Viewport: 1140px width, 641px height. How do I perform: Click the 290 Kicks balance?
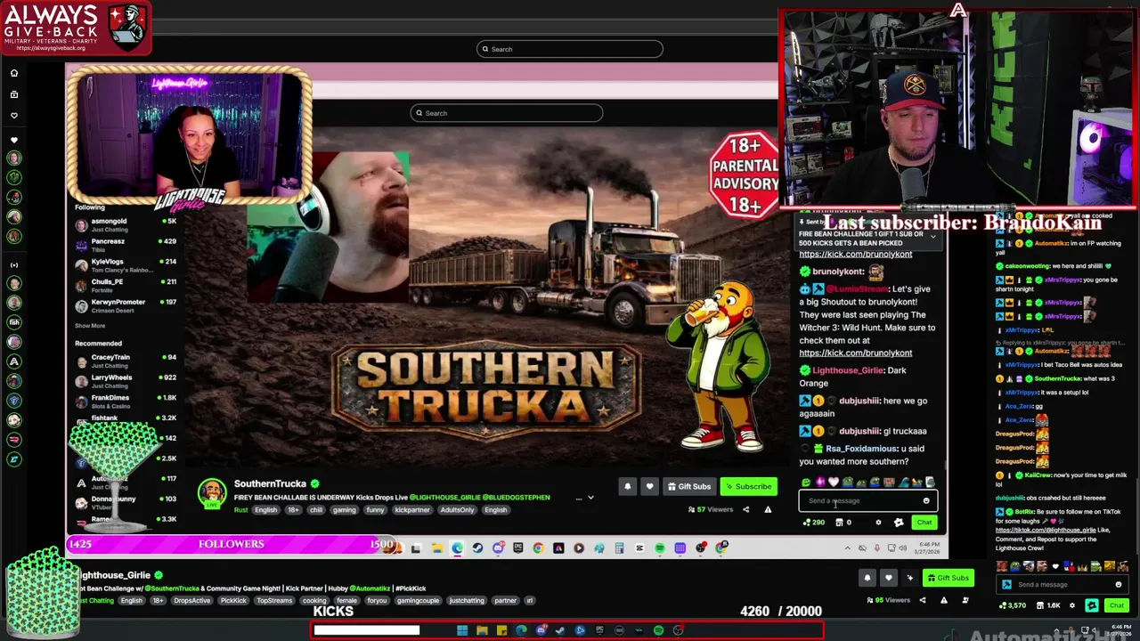point(814,523)
